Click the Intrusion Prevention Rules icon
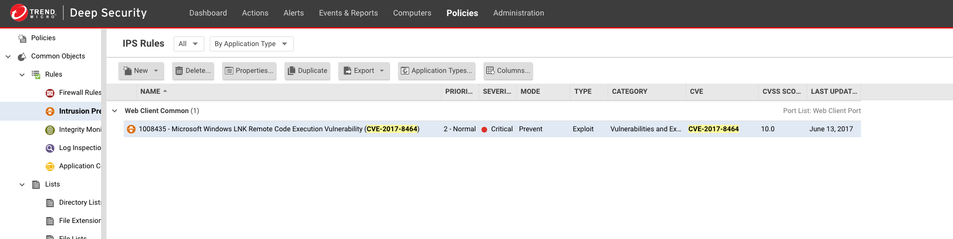Image resolution: width=953 pixels, height=239 pixels. click(x=50, y=111)
